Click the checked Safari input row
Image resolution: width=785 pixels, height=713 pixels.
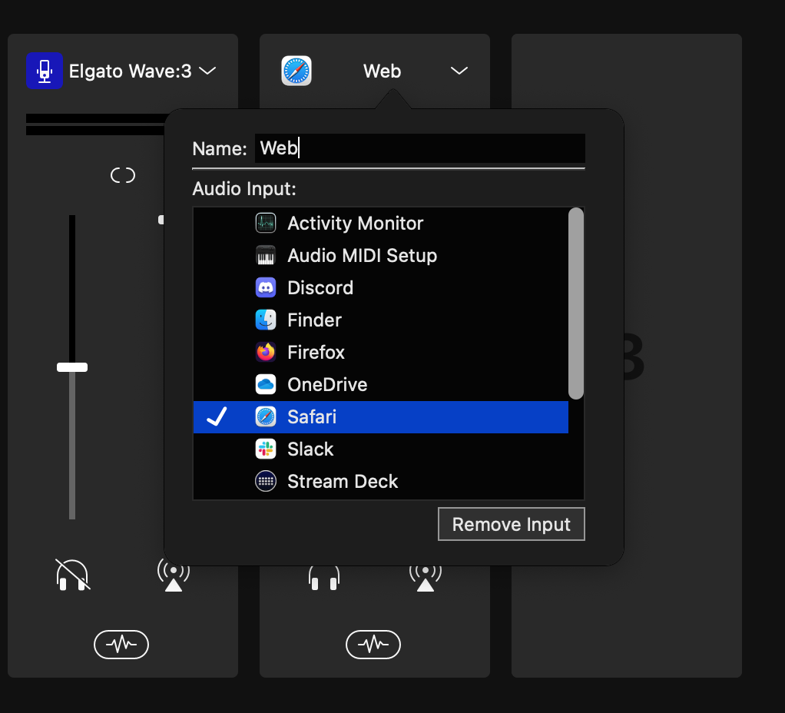click(x=381, y=417)
